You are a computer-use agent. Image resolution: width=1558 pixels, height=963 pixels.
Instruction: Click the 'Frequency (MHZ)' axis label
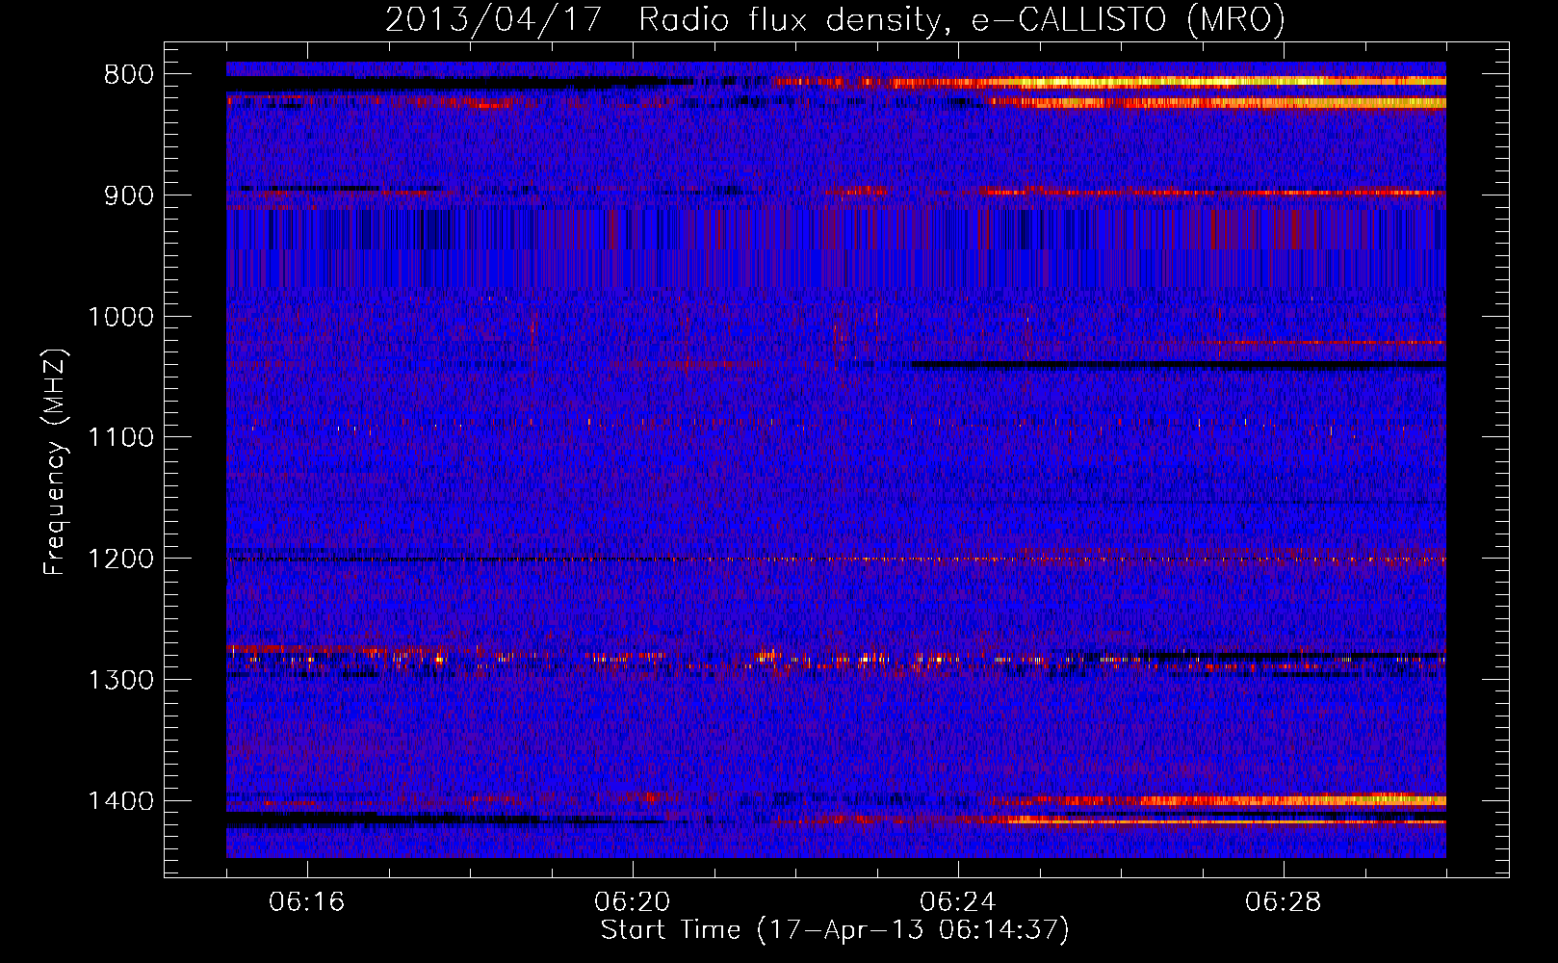(55, 462)
